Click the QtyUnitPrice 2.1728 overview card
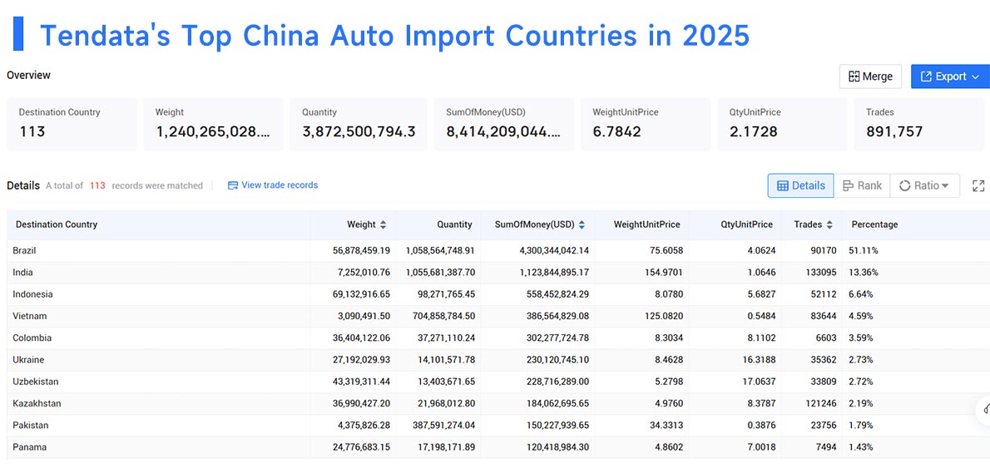 [782, 124]
